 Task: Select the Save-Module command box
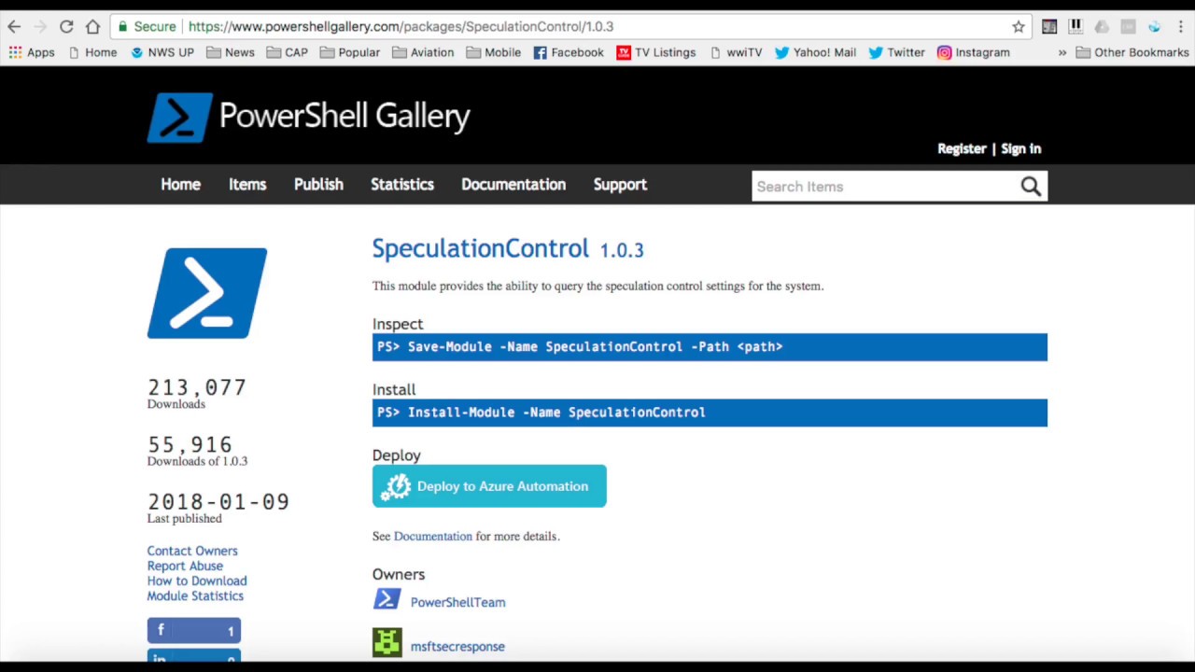point(710,347)
